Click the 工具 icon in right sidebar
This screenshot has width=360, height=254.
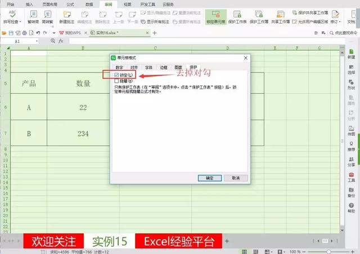pos(351,177)
